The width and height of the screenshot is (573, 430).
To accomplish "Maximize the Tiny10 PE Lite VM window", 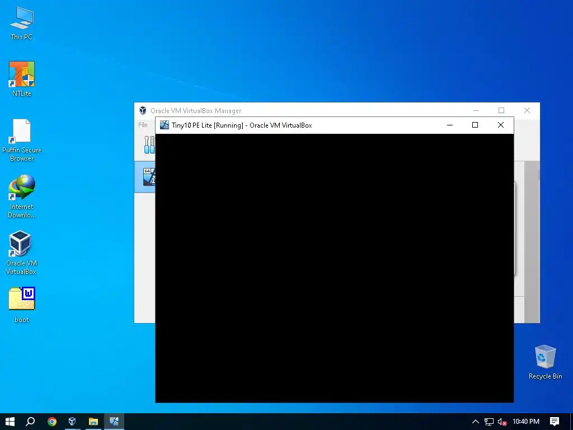I will tap(475, 125).
